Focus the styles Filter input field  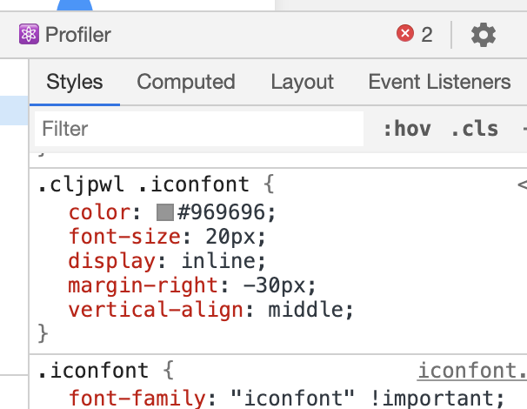(198, 129)
